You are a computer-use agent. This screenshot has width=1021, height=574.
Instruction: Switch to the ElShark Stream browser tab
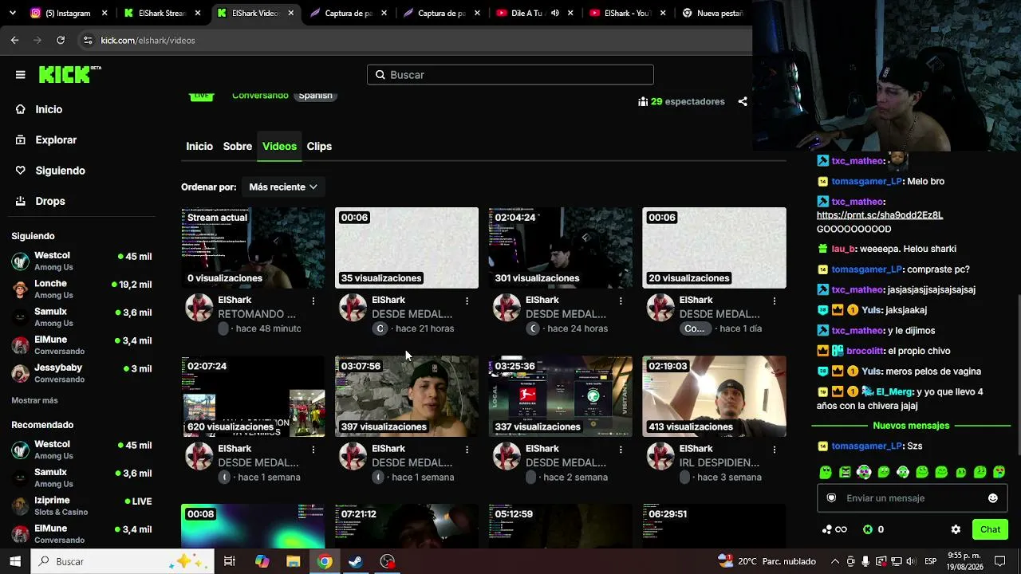pos(161,13)
